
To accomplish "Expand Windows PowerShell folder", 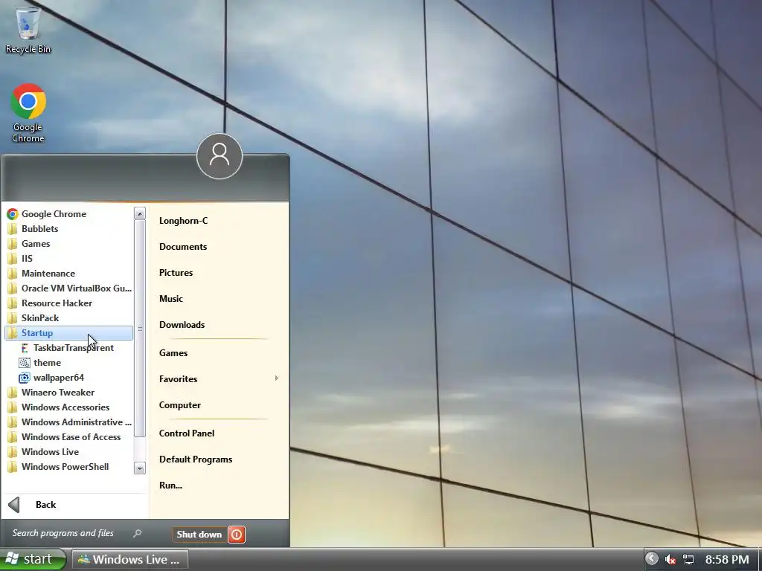I will pos(68,467).
